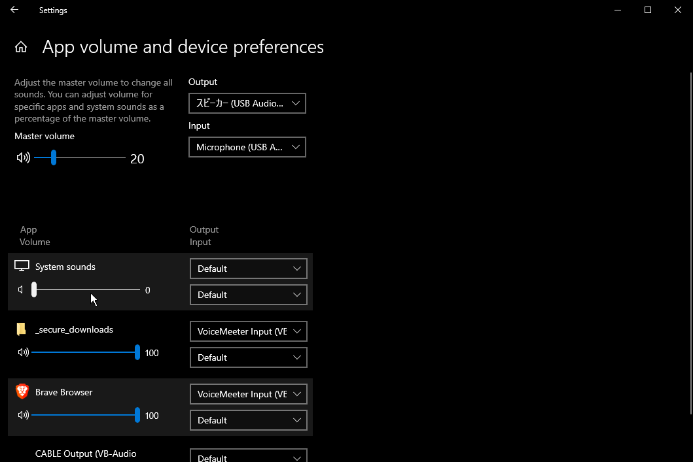Screen dimensions: 693x462
Task: Open _secure_downloads VoiceMeeter output dropdown
Action: [248, 331]
